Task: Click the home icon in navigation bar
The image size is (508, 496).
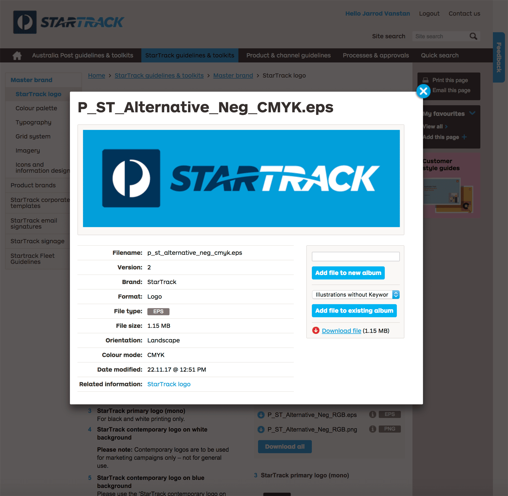Action: pos(17,55)
